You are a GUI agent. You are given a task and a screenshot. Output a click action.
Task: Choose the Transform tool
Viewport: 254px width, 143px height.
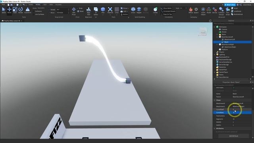point(28,10)
